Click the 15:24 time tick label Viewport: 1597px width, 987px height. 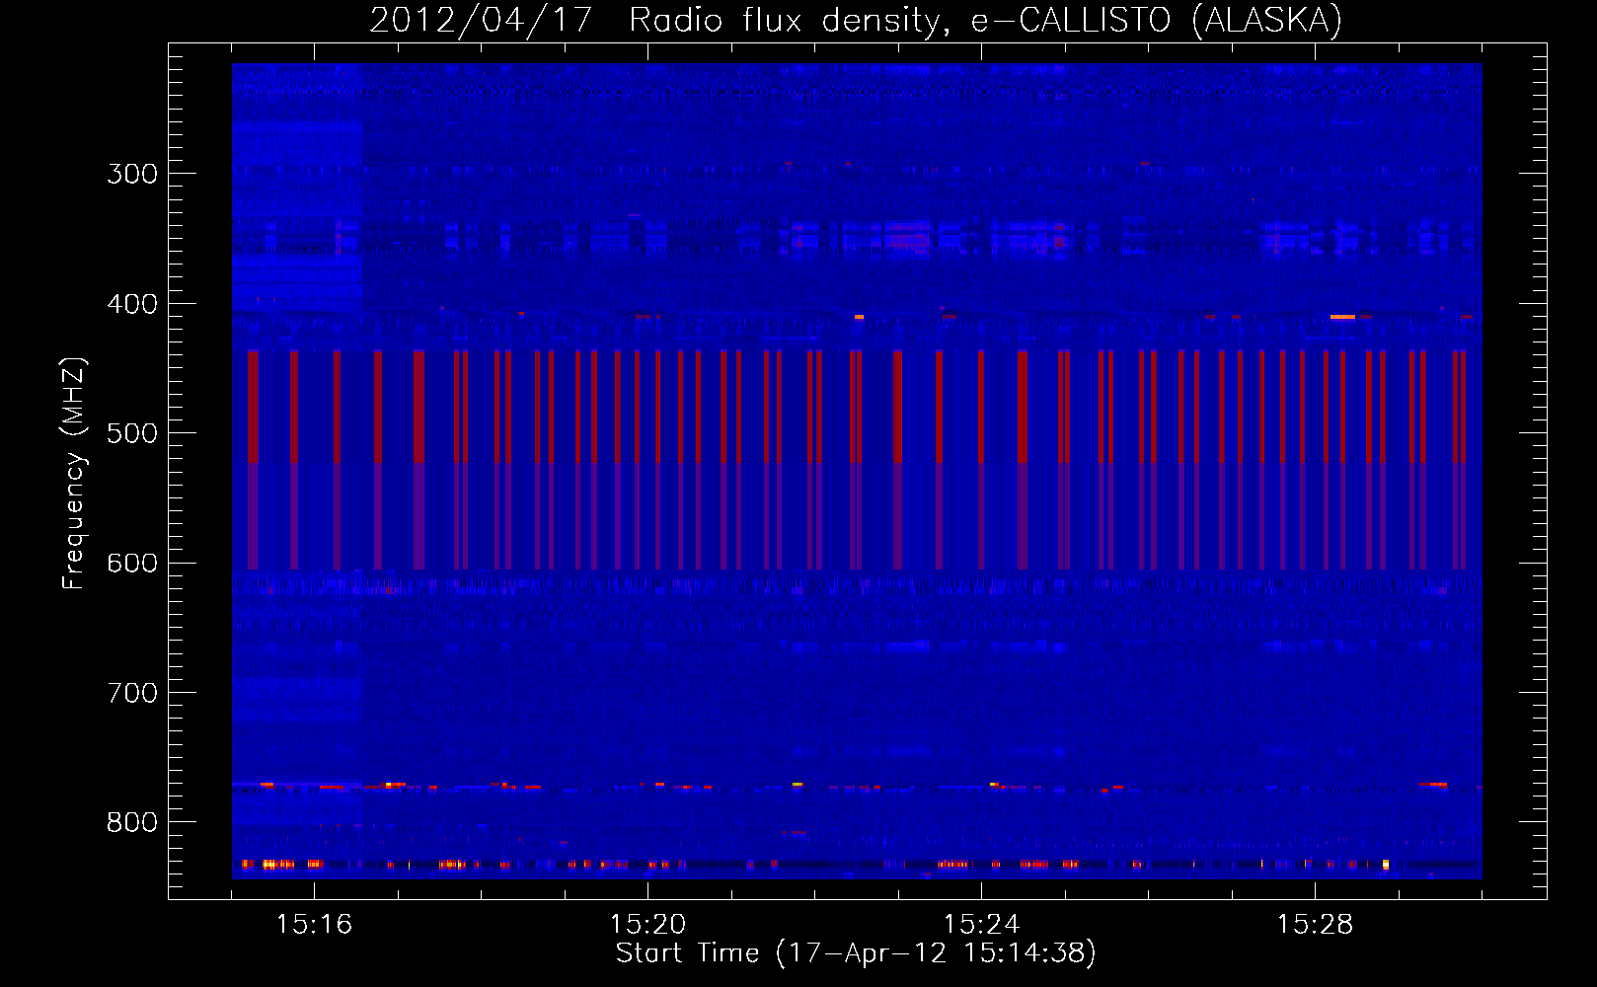coord(981,924)
